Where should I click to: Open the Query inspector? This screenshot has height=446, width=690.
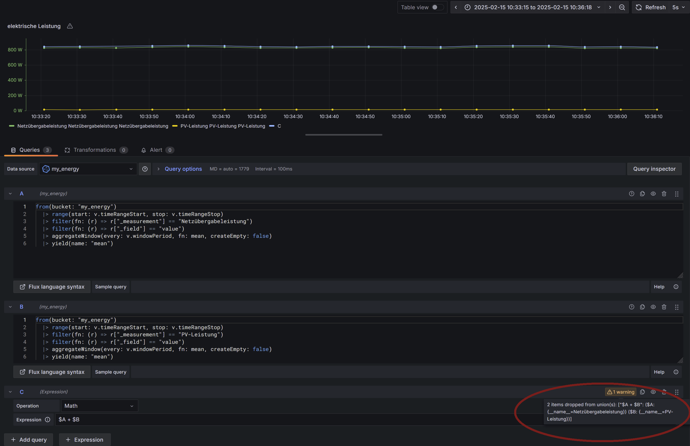[654, 169]
